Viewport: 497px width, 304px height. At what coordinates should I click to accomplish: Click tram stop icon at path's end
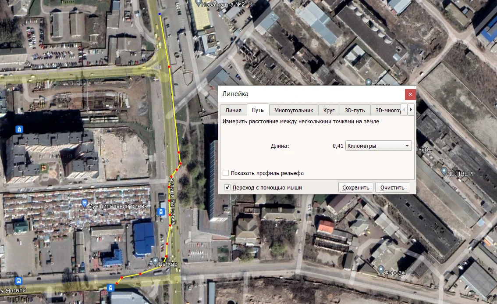pyautogui.click(x=110, y=288)
